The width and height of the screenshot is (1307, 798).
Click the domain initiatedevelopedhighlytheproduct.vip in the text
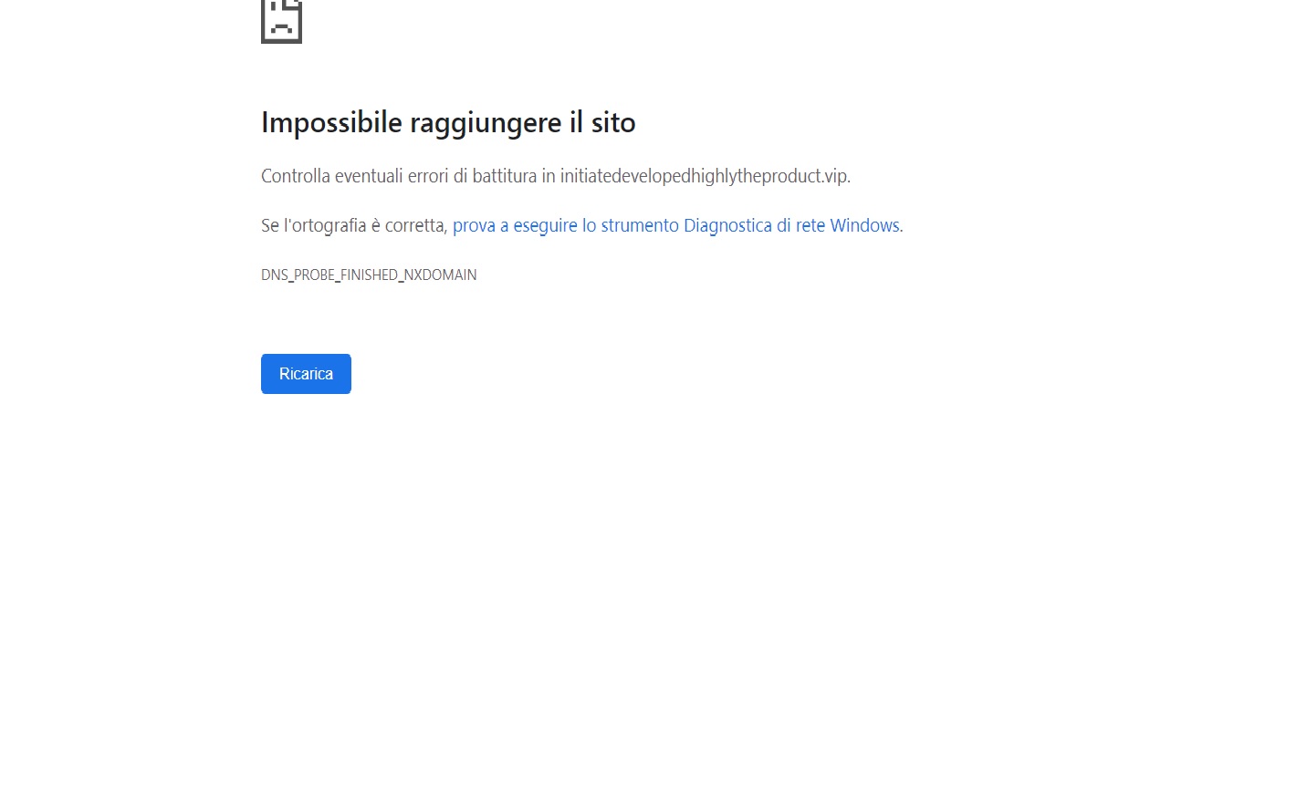(704, 176)
